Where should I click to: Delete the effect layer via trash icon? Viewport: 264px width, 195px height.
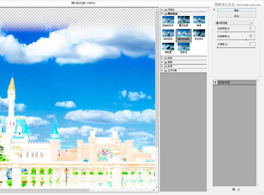[x=239, y=189]
